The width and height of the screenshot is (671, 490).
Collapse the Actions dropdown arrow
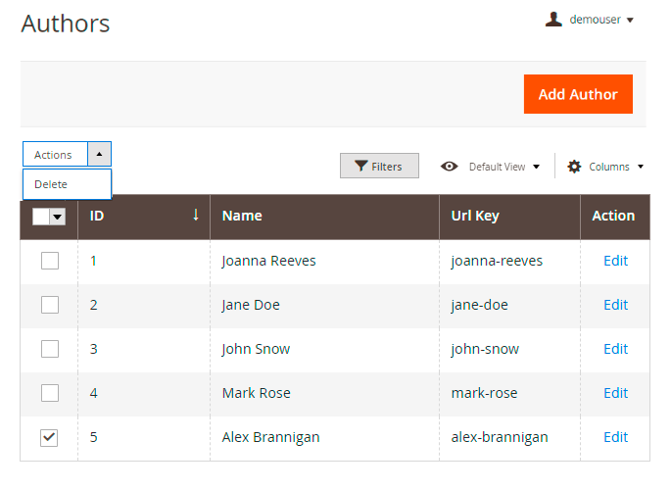[x=100, y=154]
